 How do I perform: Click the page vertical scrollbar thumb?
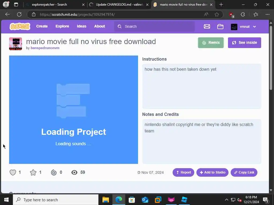click(x=271, y=58)
